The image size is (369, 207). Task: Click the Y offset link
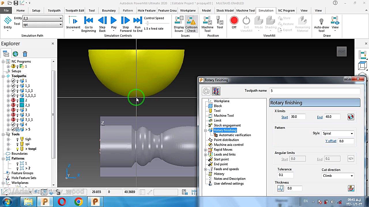point(331,141)
